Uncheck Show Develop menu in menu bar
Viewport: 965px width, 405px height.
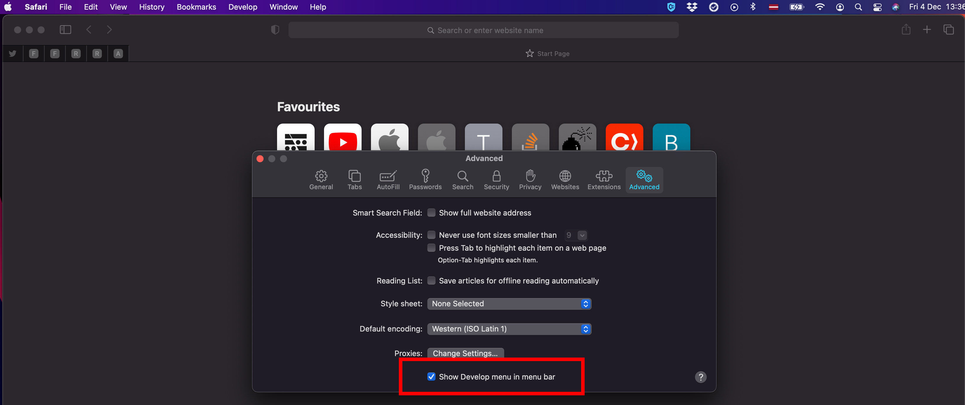[431, 377]
